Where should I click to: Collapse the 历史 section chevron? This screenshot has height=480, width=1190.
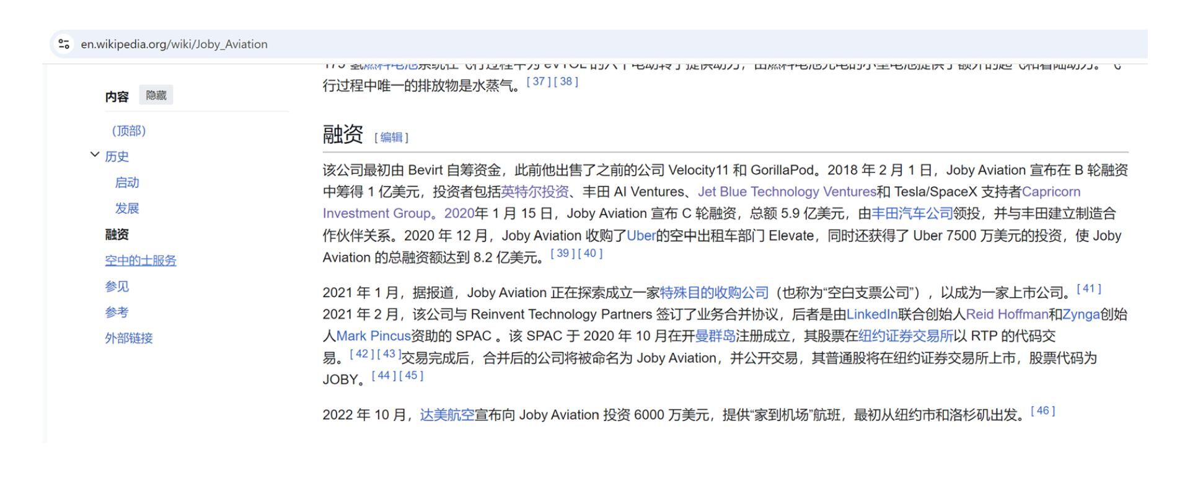point(94,155)
